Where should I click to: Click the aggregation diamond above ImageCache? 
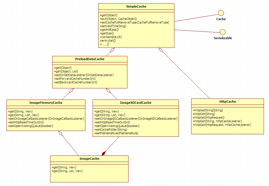(x=104, y=153)
